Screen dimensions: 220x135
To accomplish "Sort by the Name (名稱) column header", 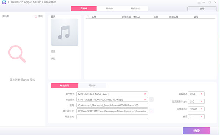I will coord(94,17).
